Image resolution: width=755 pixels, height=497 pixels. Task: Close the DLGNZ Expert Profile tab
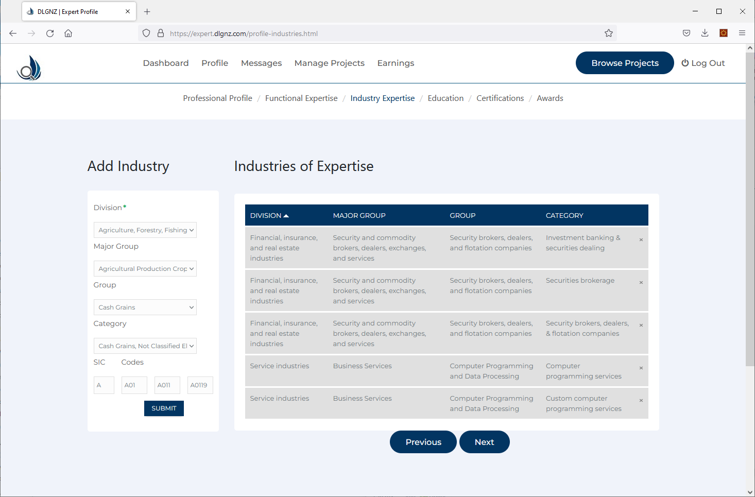pyautogui.click(x=128, y=11)
